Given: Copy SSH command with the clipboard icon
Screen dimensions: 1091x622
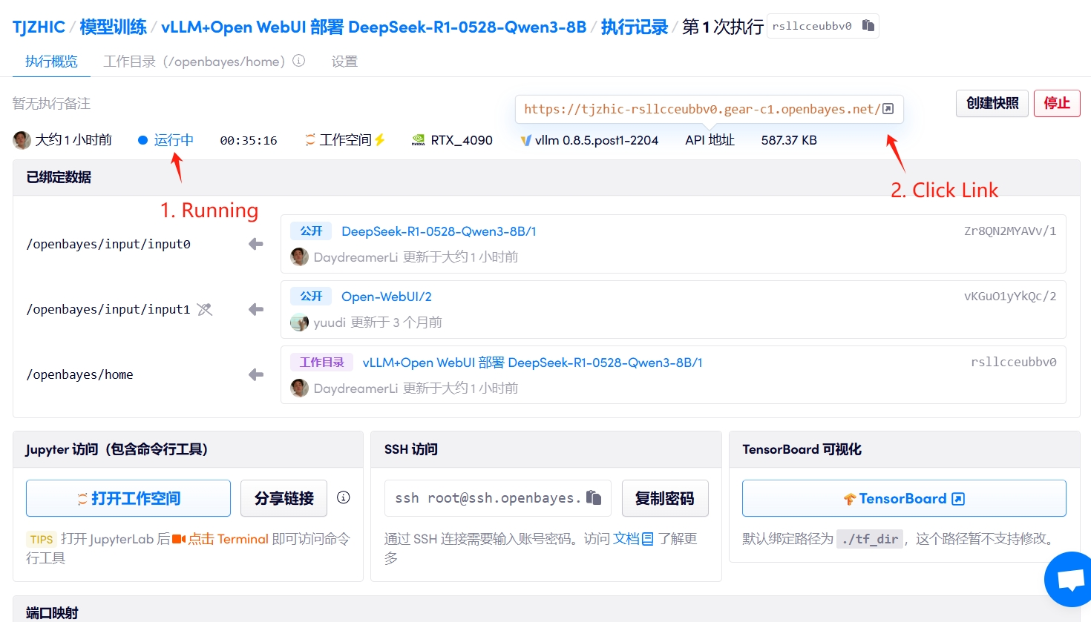Looking at the screenshot, I should (594, 497).
